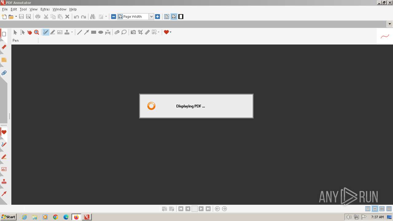This screenshot has width=393, height=221.
Task: Expand the Insert image dropdown arrow
Action: (159, 32)
